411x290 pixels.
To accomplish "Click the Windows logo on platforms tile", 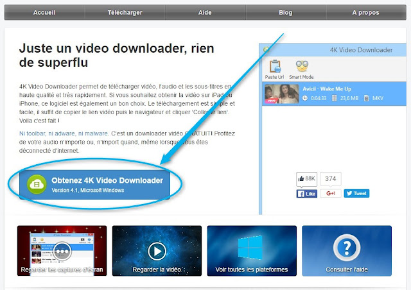I will coord(250,247).
